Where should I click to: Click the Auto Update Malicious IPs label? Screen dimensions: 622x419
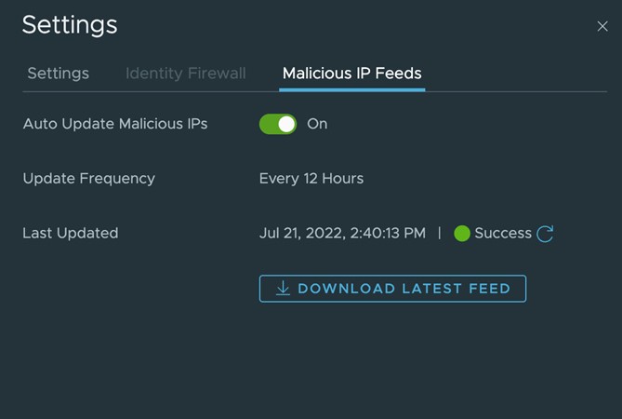(x=115, y=124)
